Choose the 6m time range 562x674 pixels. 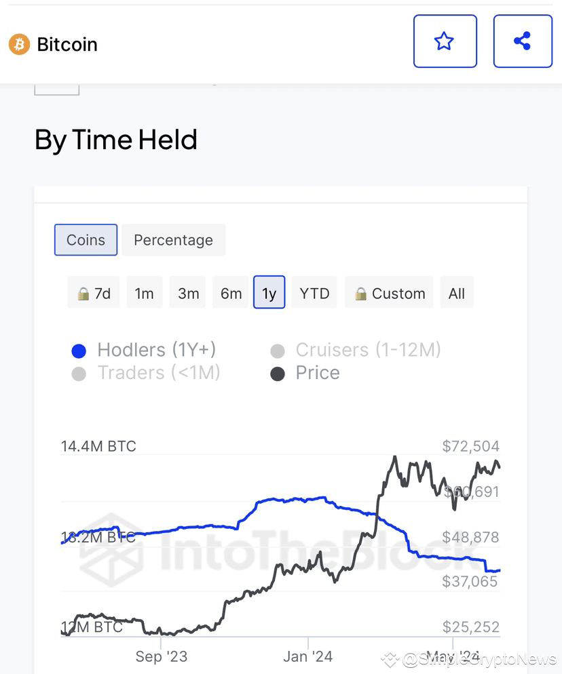click(231, 294)
